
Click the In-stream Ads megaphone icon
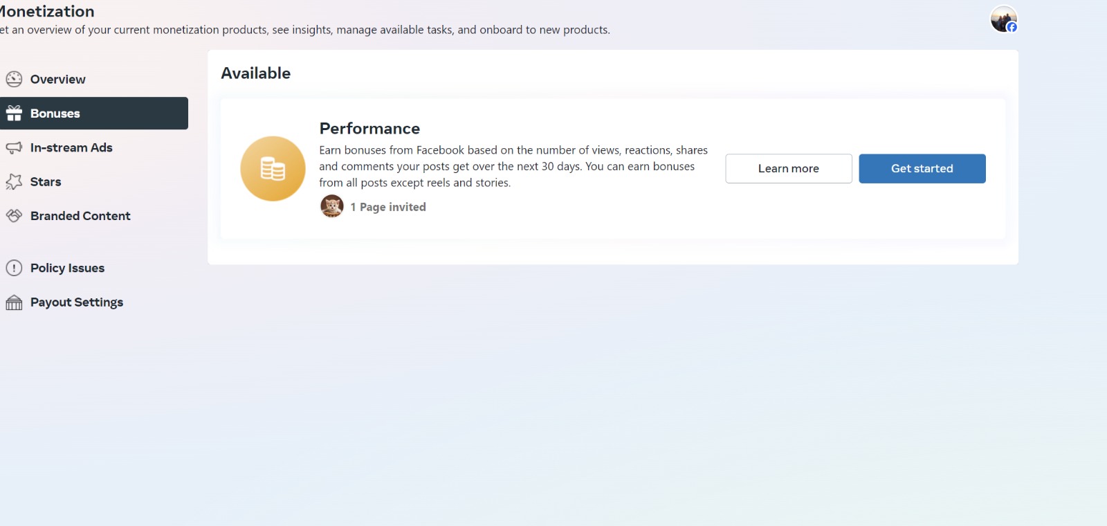(x=14, y=147)
